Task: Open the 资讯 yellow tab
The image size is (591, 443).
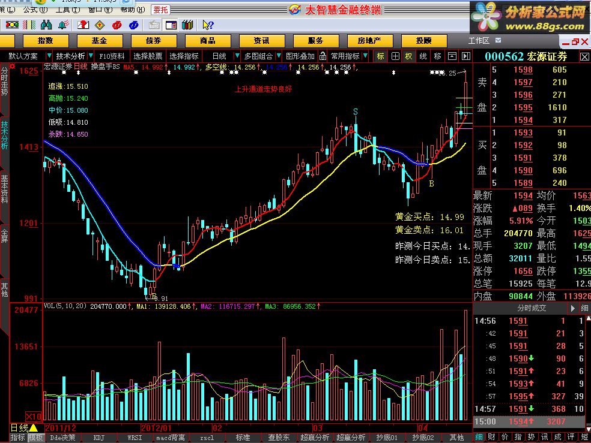Action: click(x=262, y=41)
